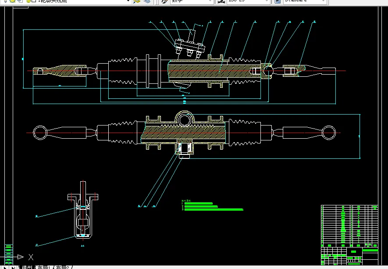The height and width of the screenshot is (269, 388).
Task: Select the parts list title block table
Action: click(x=349, y=235)
